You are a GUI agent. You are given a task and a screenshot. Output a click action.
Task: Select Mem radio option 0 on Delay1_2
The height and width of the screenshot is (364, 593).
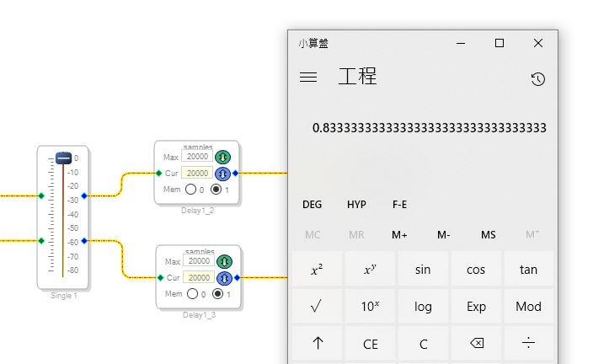[x=190, y=190]
